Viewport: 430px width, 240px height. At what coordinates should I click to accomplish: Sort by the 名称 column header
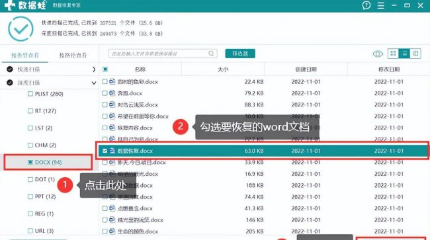pyautogui.click(x=140, y=69)
